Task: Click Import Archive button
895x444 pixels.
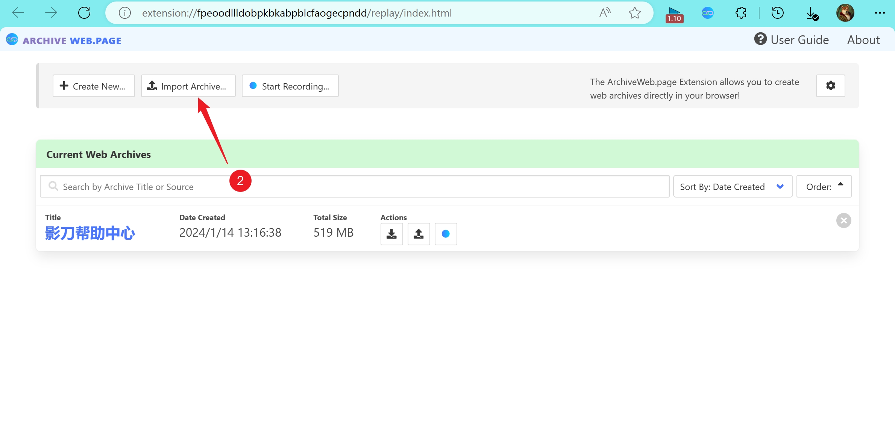Action: pos(188,86)
